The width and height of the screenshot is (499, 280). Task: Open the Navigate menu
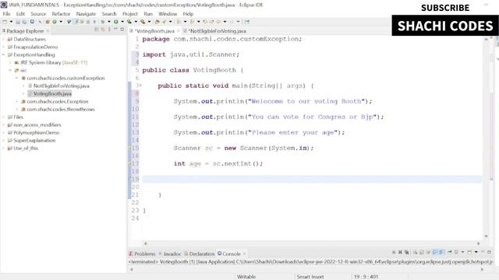(86, 14)
